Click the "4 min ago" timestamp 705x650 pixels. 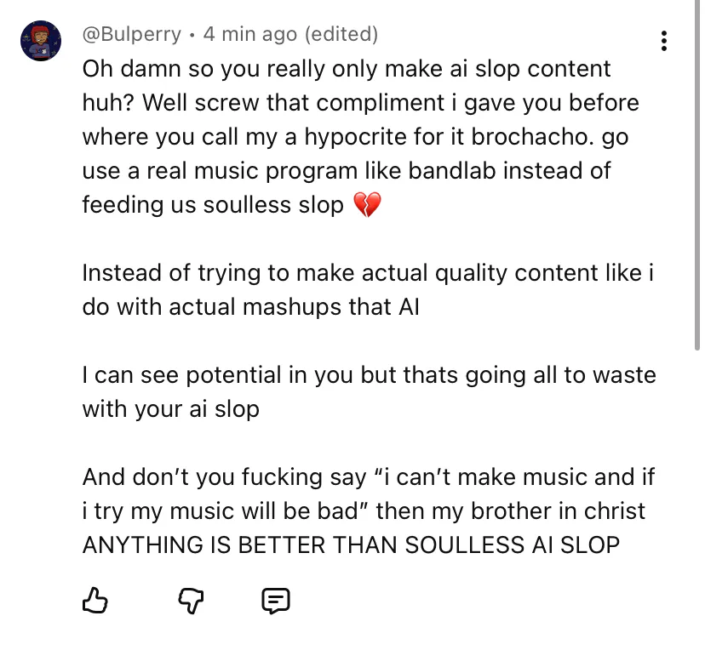(x=250, y=35)
